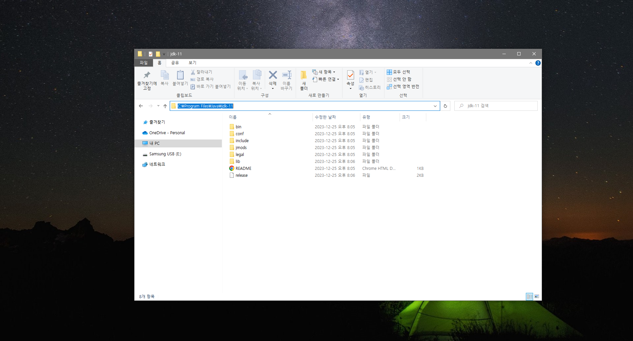Click Select none (선택 안 함)
The image size is (633, 341).
399,79
